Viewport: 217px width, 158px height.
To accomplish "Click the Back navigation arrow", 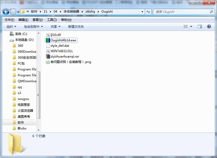I will coord(6,12).
